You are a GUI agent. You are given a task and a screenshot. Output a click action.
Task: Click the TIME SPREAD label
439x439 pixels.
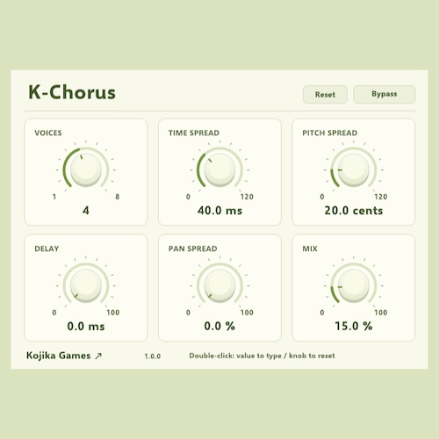194,133
